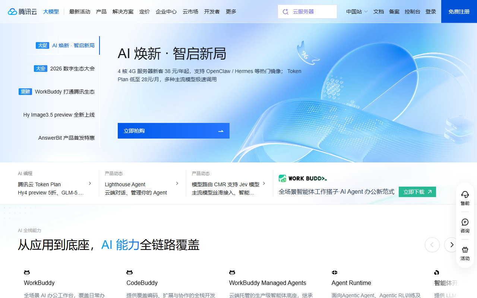Click the WorkBuddy Managed Agents icon

click(x=232, y=273)
